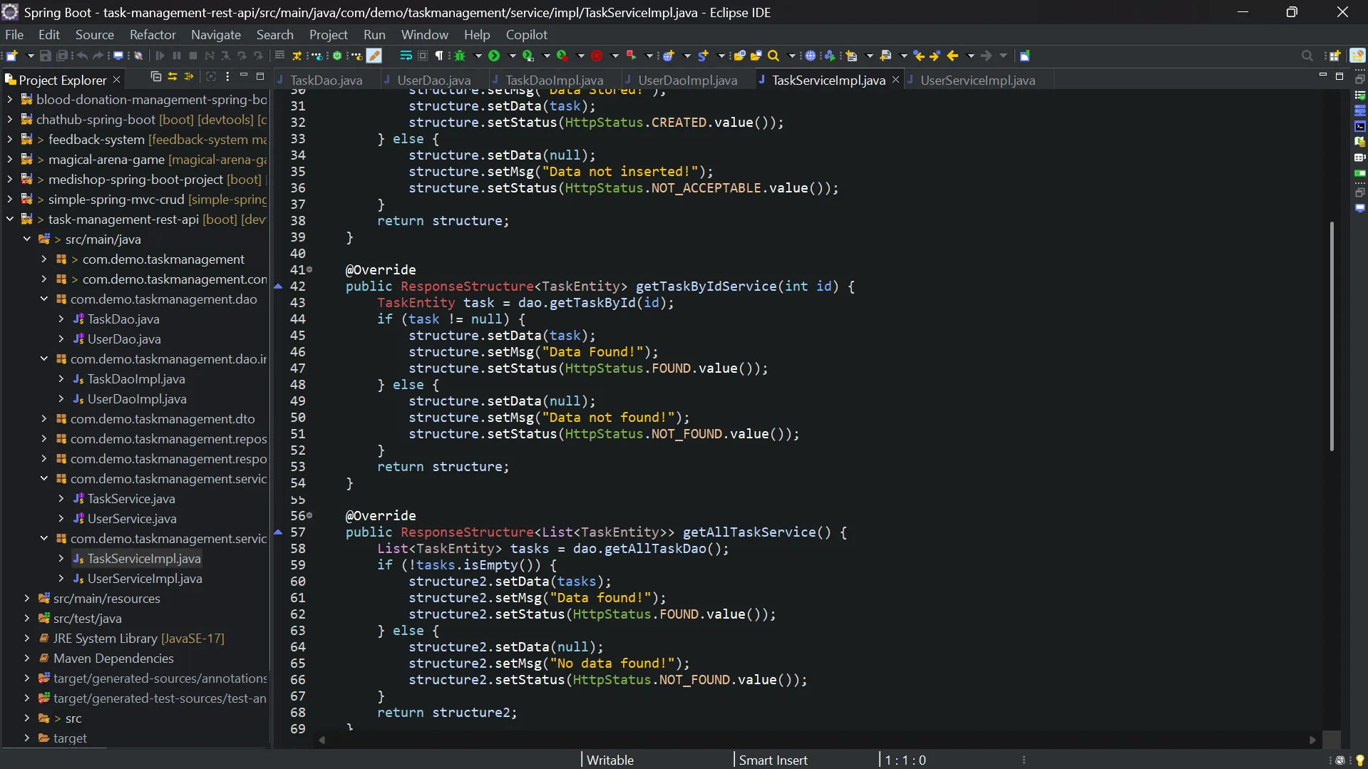Toggle Word Wrap toolbar icon
Screen dimensions: 1368x769
point(406,56)
